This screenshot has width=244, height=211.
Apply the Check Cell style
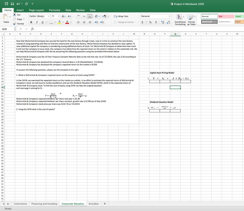click(x=209, y=22)
